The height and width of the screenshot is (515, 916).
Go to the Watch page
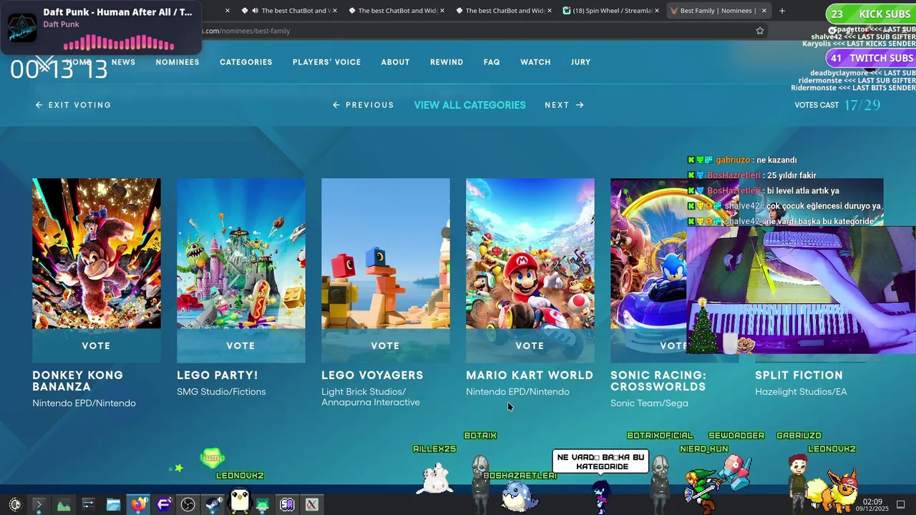pos(535,62)
